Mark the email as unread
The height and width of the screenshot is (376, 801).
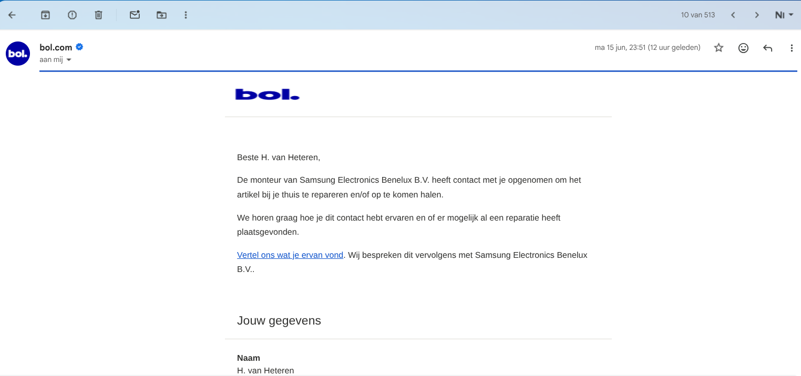(x=135, y=15)
